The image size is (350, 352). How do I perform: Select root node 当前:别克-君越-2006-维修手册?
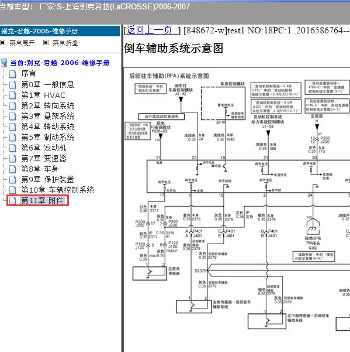click(60, 63)
